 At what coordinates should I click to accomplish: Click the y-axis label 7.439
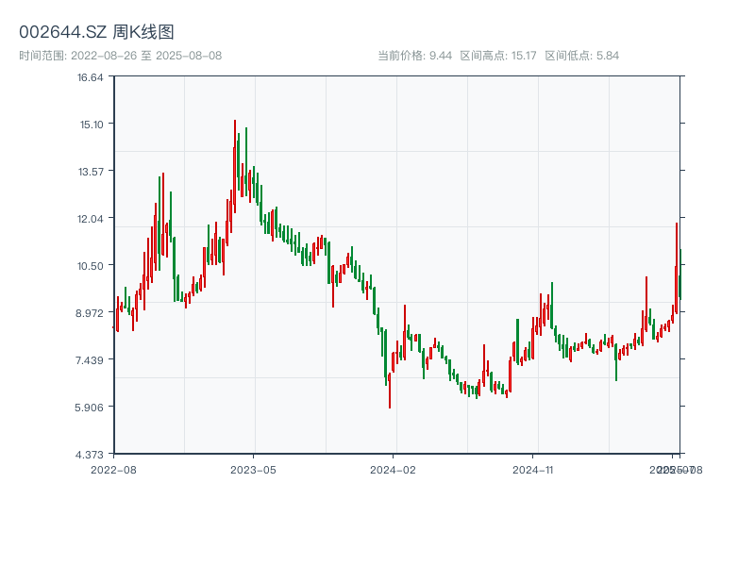pyautogui.click(x=90, y=360)
